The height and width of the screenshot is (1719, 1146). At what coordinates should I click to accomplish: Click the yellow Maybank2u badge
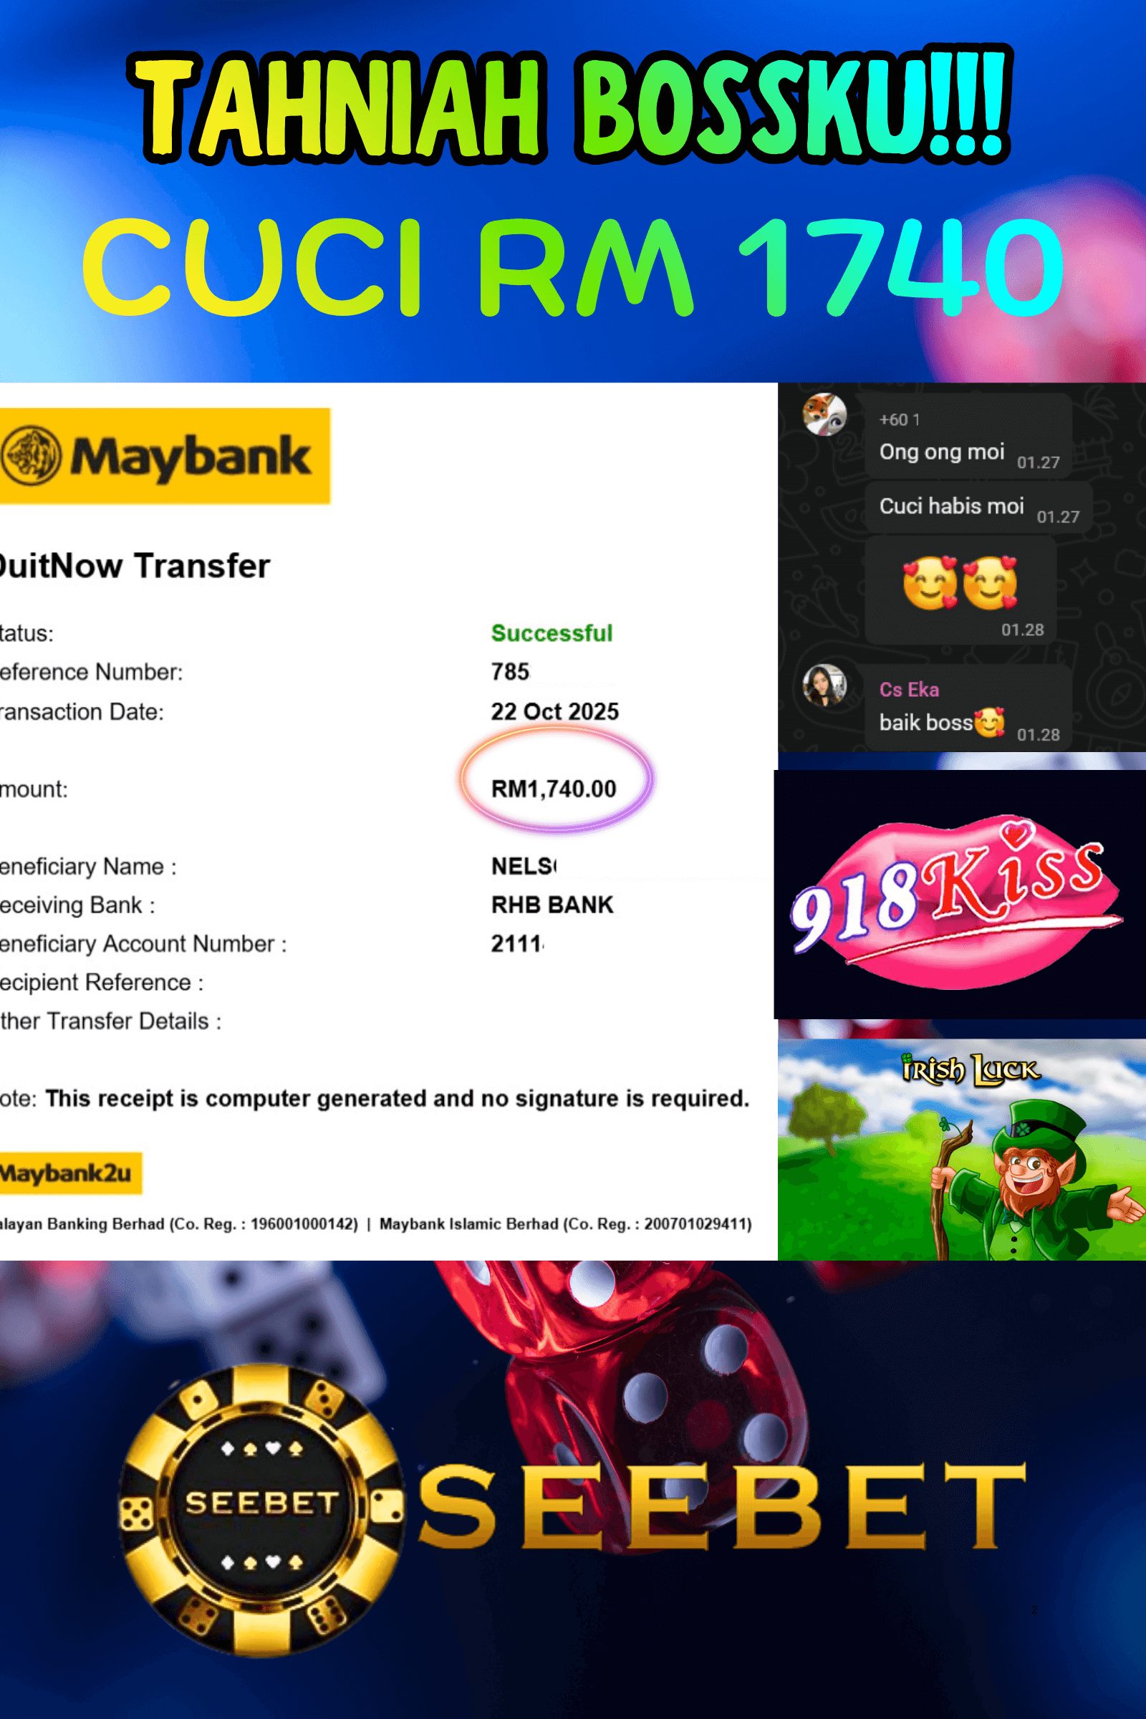pyautogui.click(x=69, y=1173)
